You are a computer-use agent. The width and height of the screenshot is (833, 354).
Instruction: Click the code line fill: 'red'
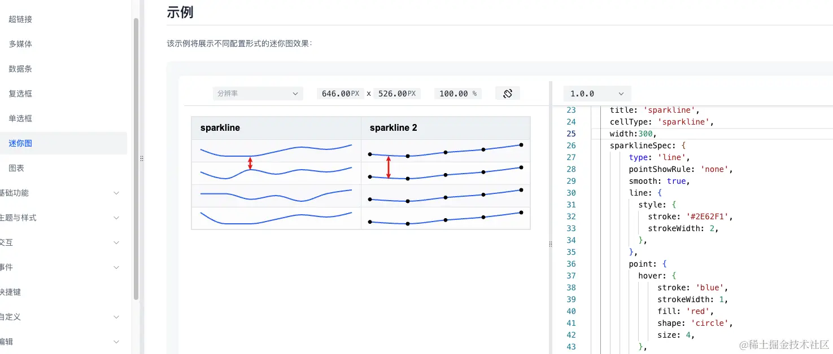coord(685,311)
